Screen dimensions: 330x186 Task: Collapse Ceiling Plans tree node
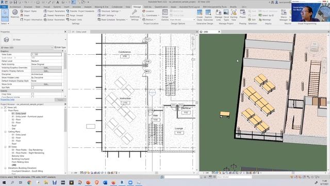6,132
